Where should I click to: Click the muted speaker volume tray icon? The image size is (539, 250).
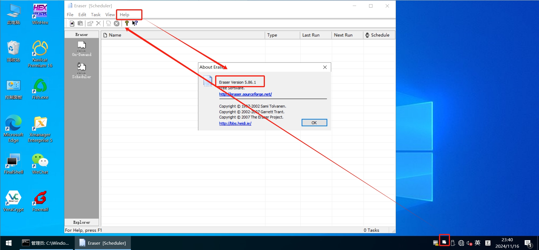[469, 243]
